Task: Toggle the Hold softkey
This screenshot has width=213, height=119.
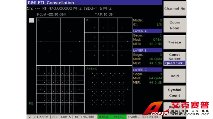Action: tap(175, 76)
